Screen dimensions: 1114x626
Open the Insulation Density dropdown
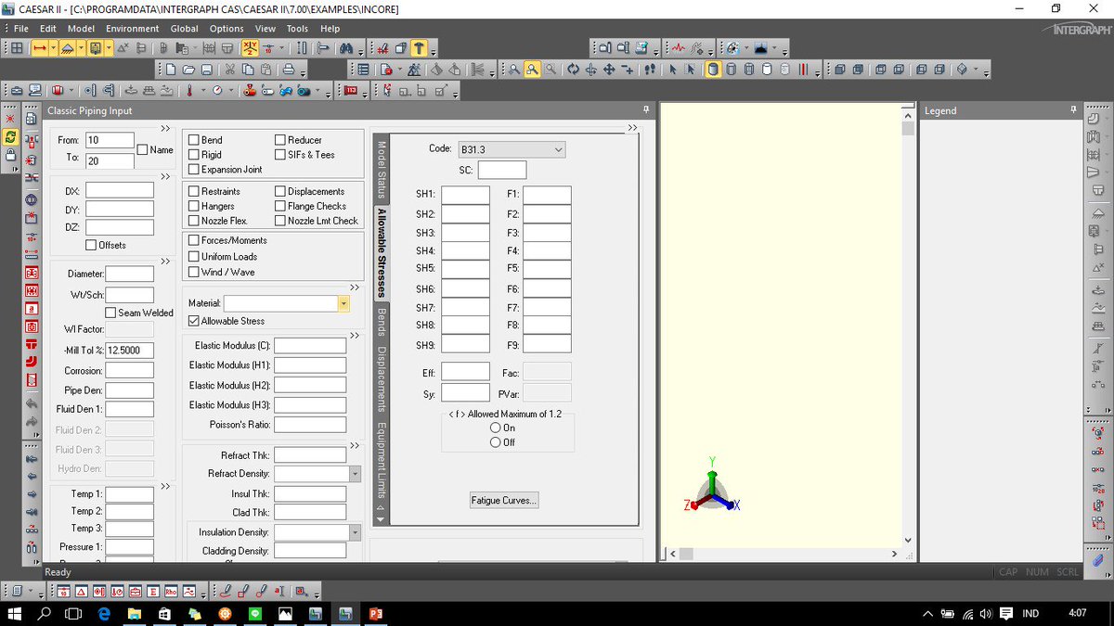tap(355, 532)
